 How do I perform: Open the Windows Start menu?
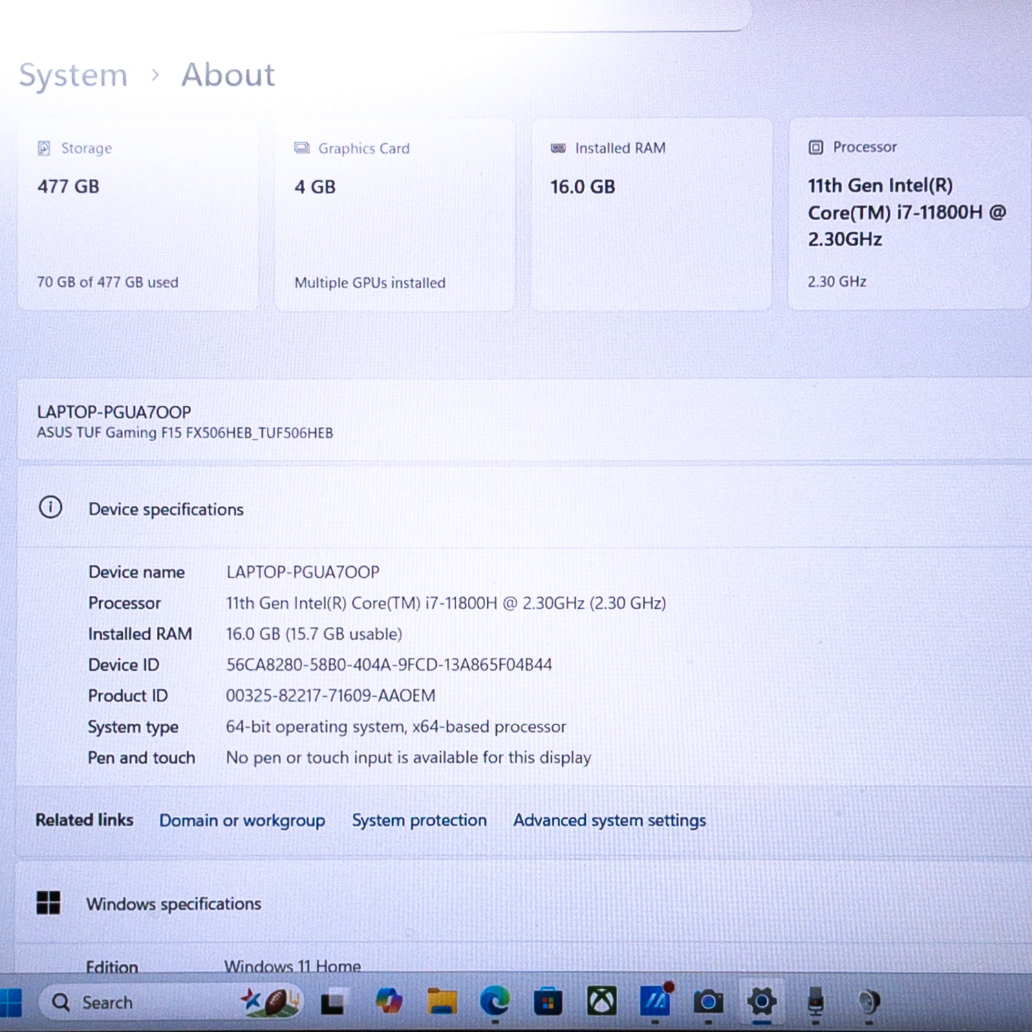click(x=10, y=1003)
